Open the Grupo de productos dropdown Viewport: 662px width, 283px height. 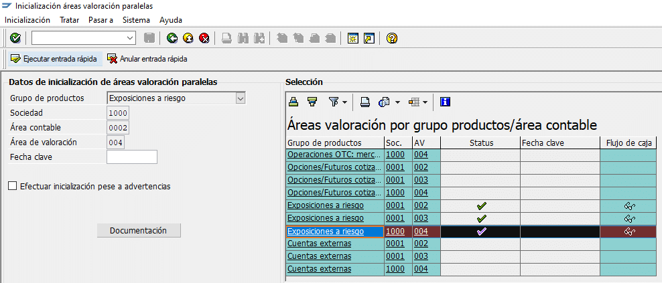(x=241, y=98)
